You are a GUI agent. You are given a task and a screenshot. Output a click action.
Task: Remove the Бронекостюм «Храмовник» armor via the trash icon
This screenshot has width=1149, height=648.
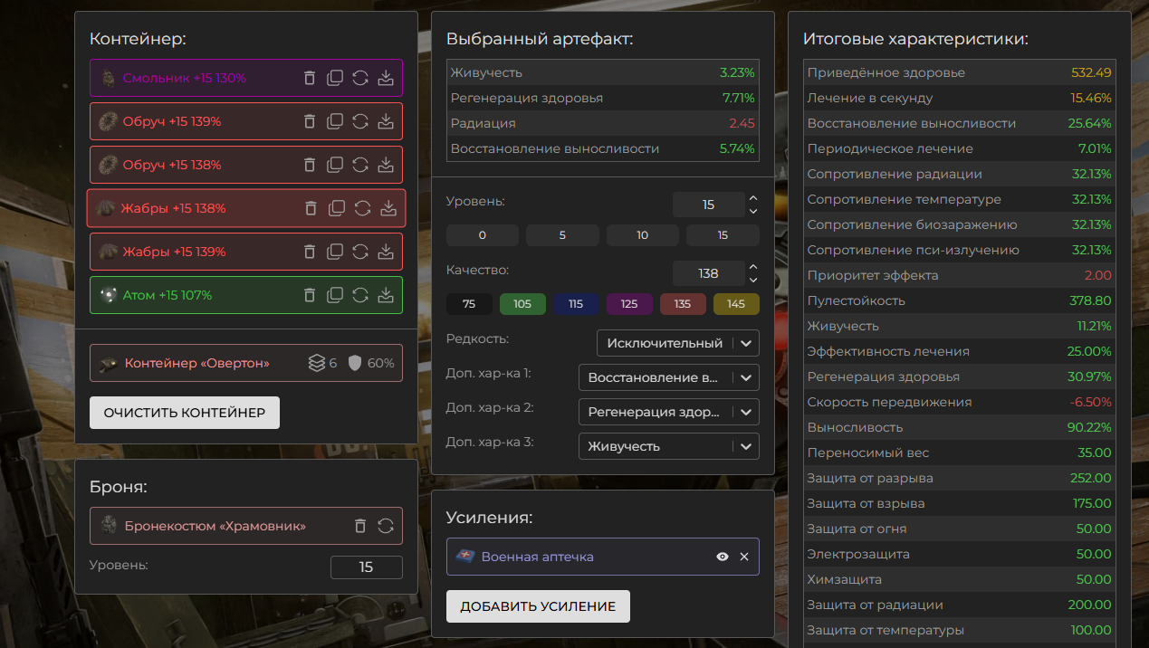coord(360,526)
